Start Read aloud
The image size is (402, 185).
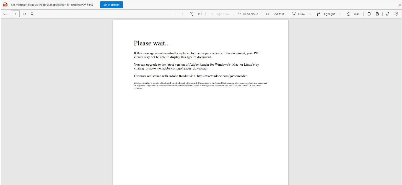(248, 14)
